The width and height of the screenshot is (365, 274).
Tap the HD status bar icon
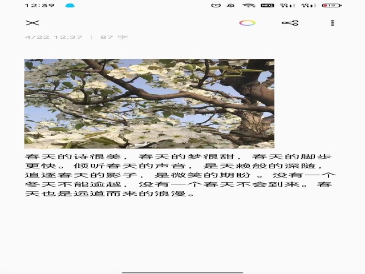(x=267, y=5)
